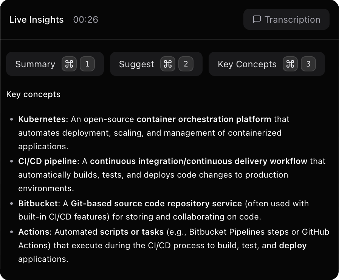Show the Key Concepts tab

click(x=247, y=64)
